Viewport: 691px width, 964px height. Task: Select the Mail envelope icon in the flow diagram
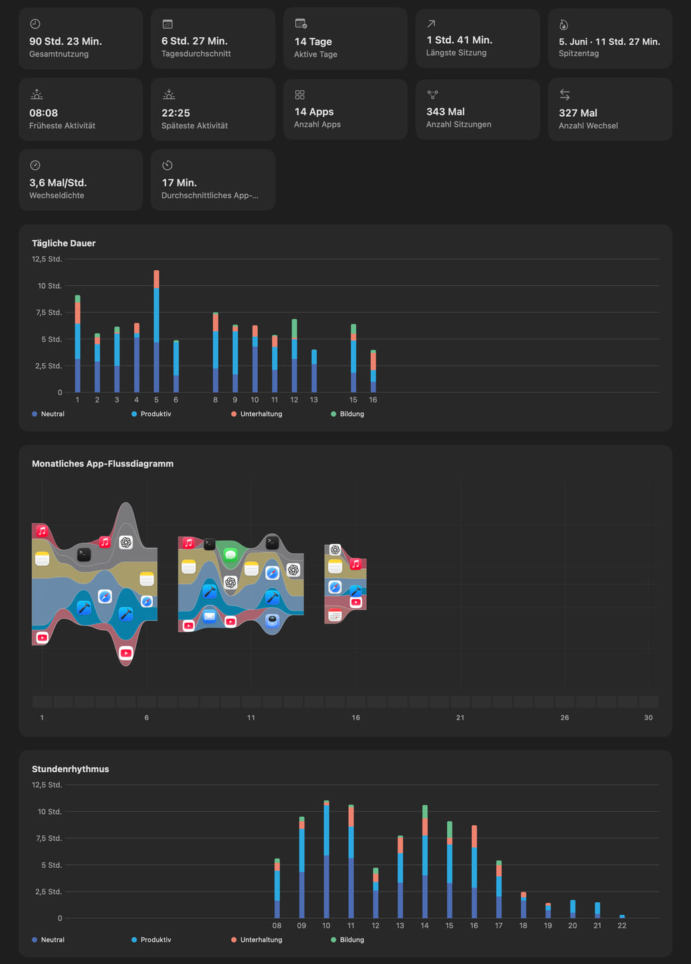pyautogui.click(x=209, y=616)
